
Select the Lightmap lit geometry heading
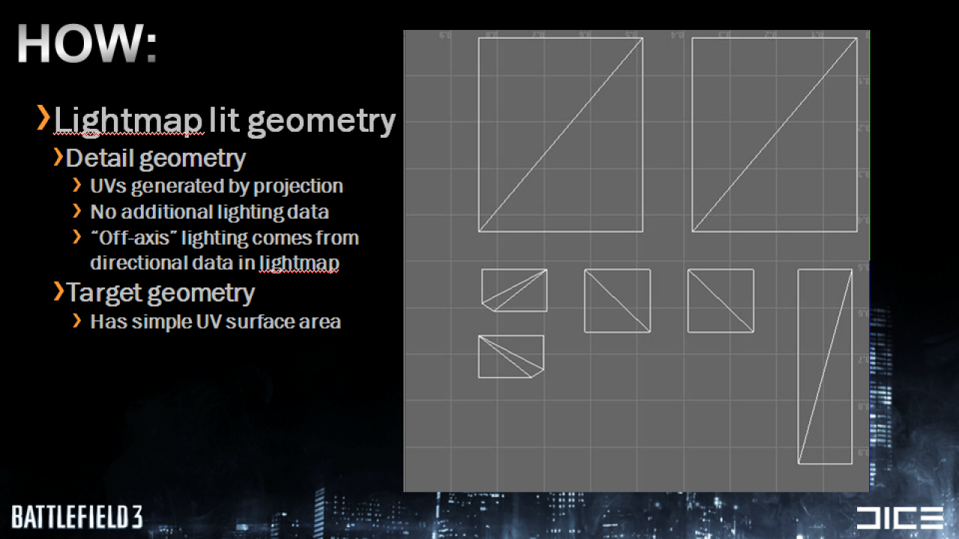pos(225,120)
